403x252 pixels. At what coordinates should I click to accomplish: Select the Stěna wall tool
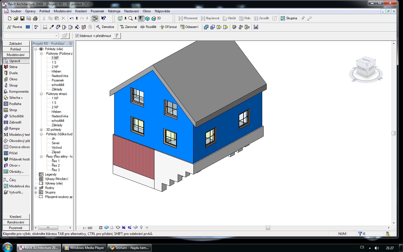coord(13,67)
